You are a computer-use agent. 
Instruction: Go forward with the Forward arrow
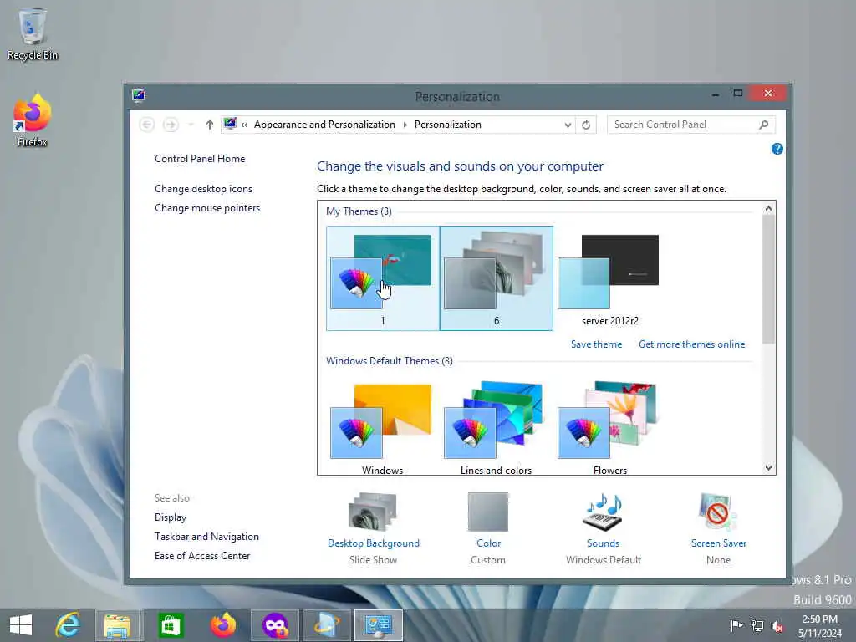pyautogui.click(x=171, y=125)
